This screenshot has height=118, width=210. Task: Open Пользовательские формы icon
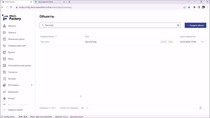point(4,66)
